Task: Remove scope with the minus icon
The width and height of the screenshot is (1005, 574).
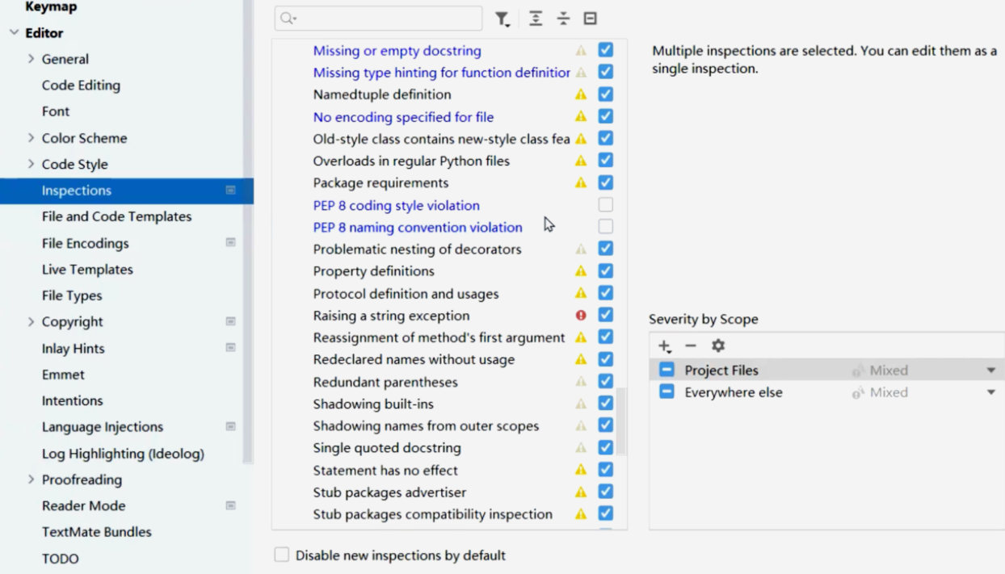Action: pyautogui.click(x=691, y=346)
